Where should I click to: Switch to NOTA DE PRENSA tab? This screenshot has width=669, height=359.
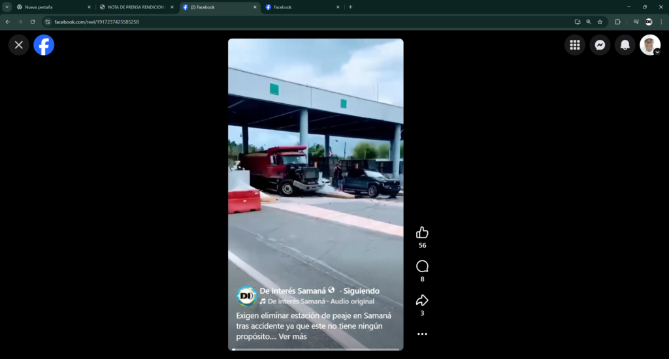pos(135,7)
